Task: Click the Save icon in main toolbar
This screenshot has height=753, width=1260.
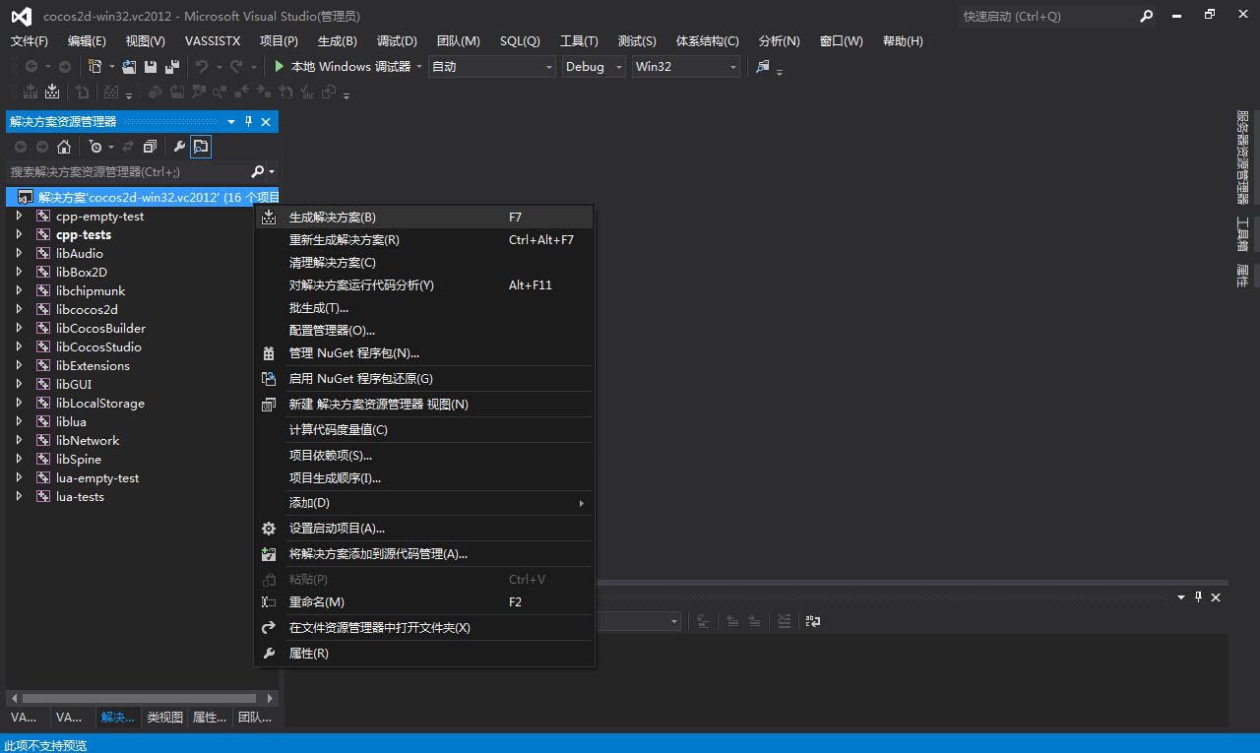Action: tap(151, 67)
